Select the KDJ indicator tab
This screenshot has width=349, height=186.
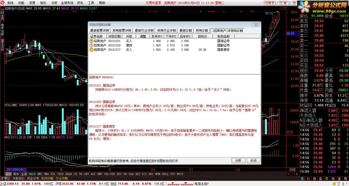point(138,174)
